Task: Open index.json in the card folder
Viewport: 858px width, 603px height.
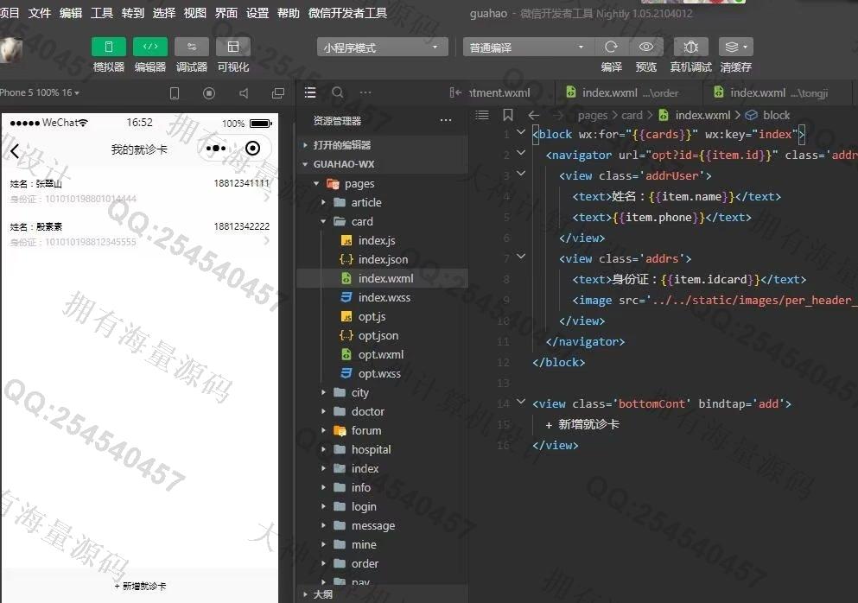Action: pyautogui.click(x=383, y=259)
